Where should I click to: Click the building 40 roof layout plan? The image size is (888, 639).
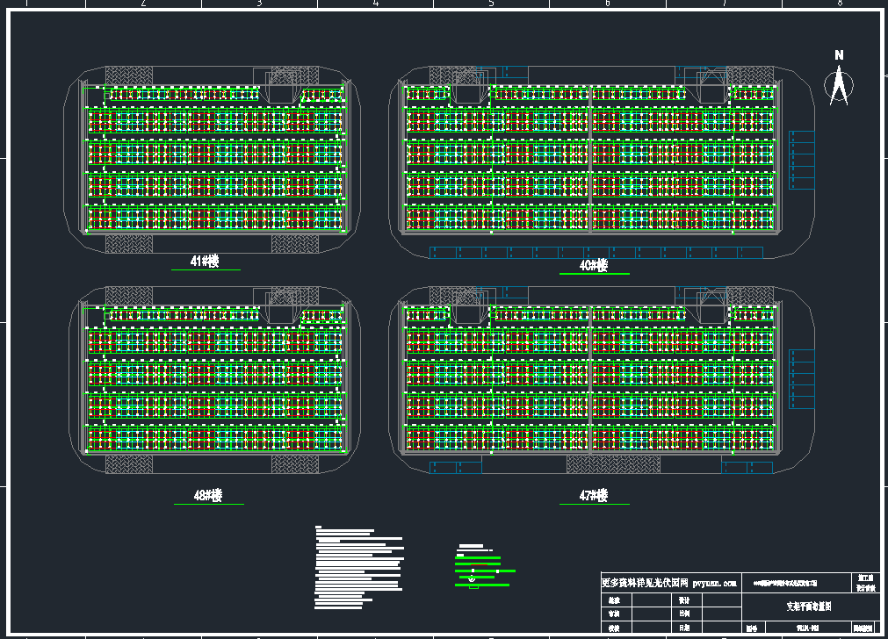click(x=588, y=160)
